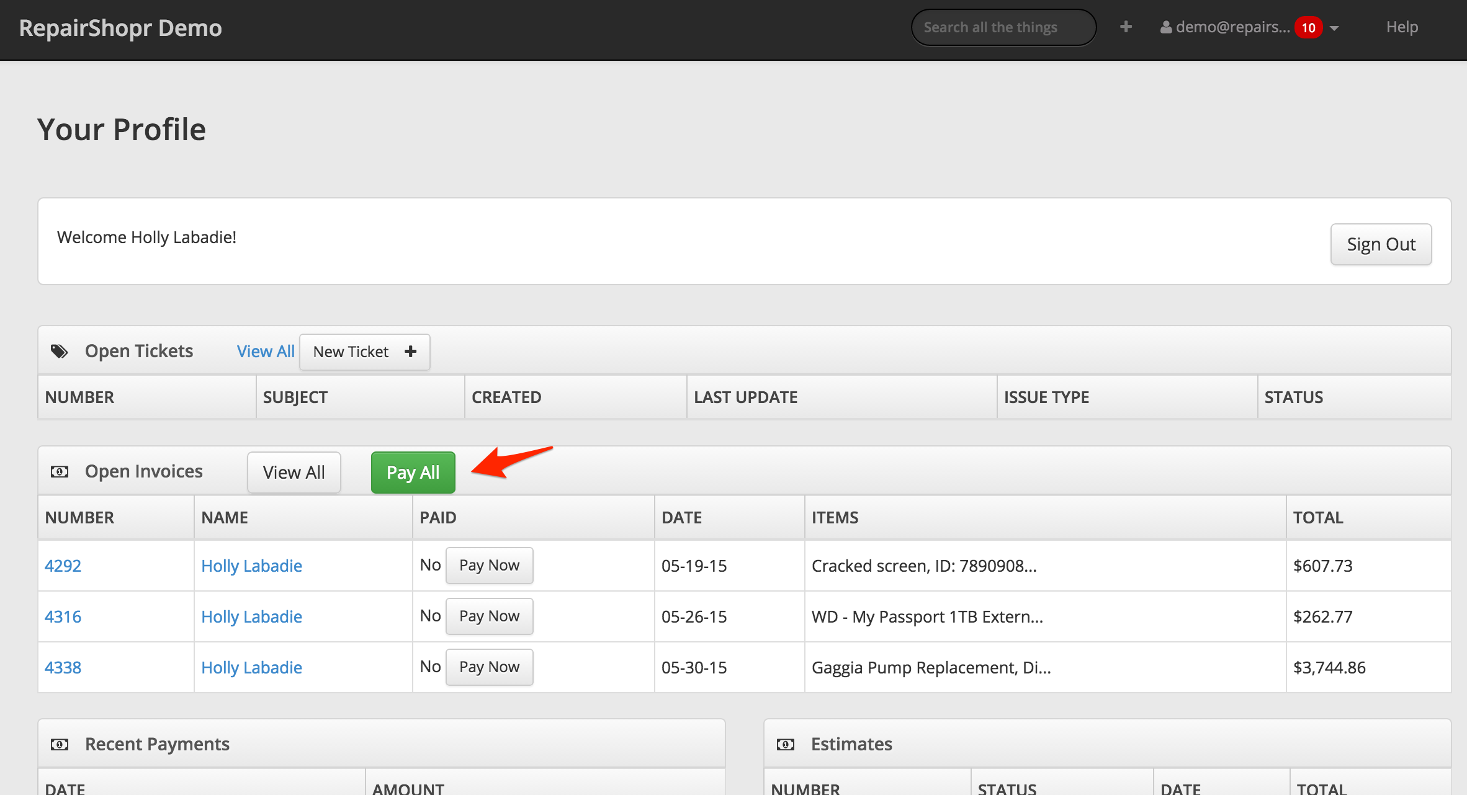
Task: Go to RepairShopr Demo home link
Action: tap(120, 28)
